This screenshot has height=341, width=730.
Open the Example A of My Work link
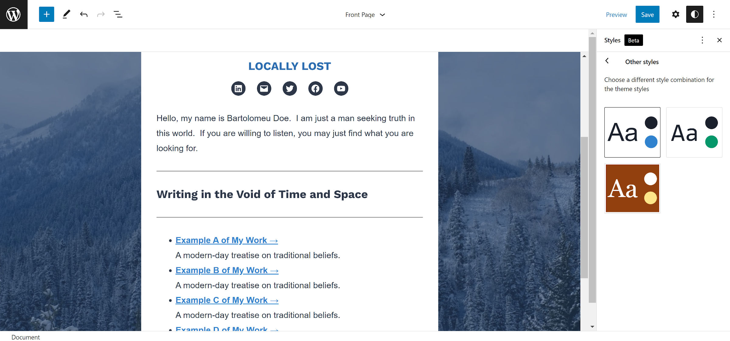[227, 240]
